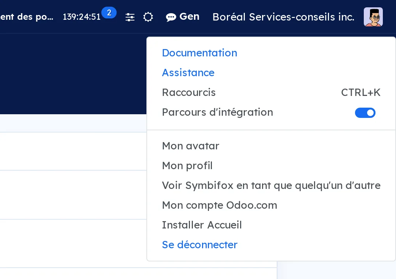Open the Assistance link
This screenshot has height=279, width=396.
pos(188,72)
